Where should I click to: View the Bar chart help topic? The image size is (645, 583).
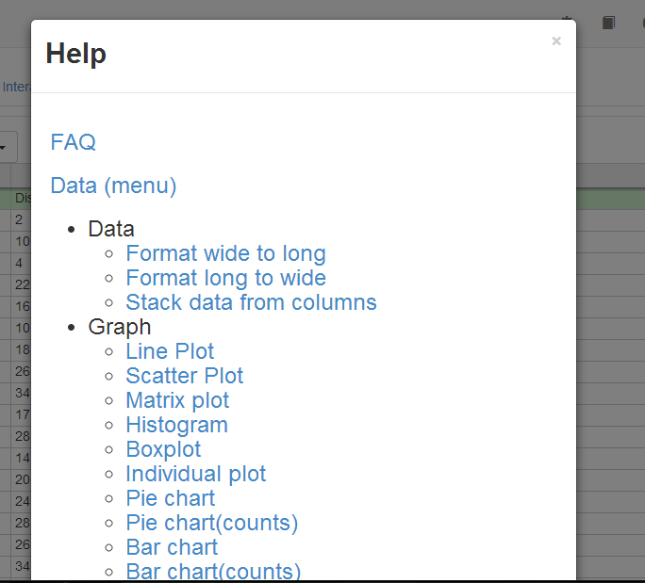coord(172,547)
